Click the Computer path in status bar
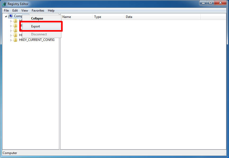229x158 pixels. pos(10,153)
